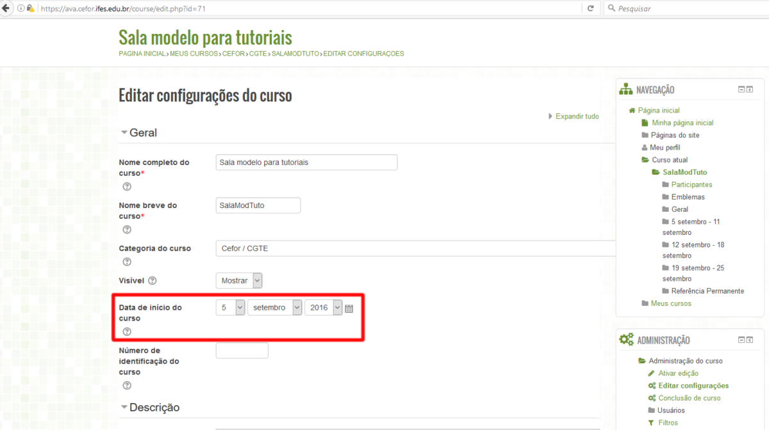Open the setembro month dropdown
This screenshot has height=430, width=769.
275,308
